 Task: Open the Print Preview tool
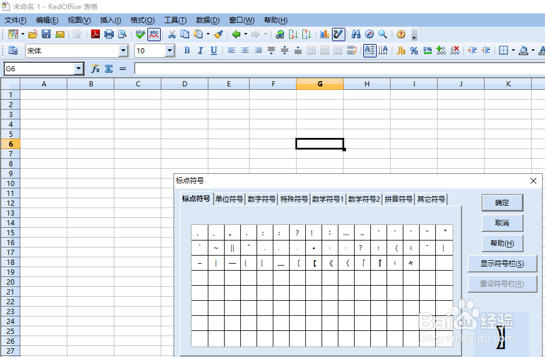pyautogui.click(x=122, y=34)
